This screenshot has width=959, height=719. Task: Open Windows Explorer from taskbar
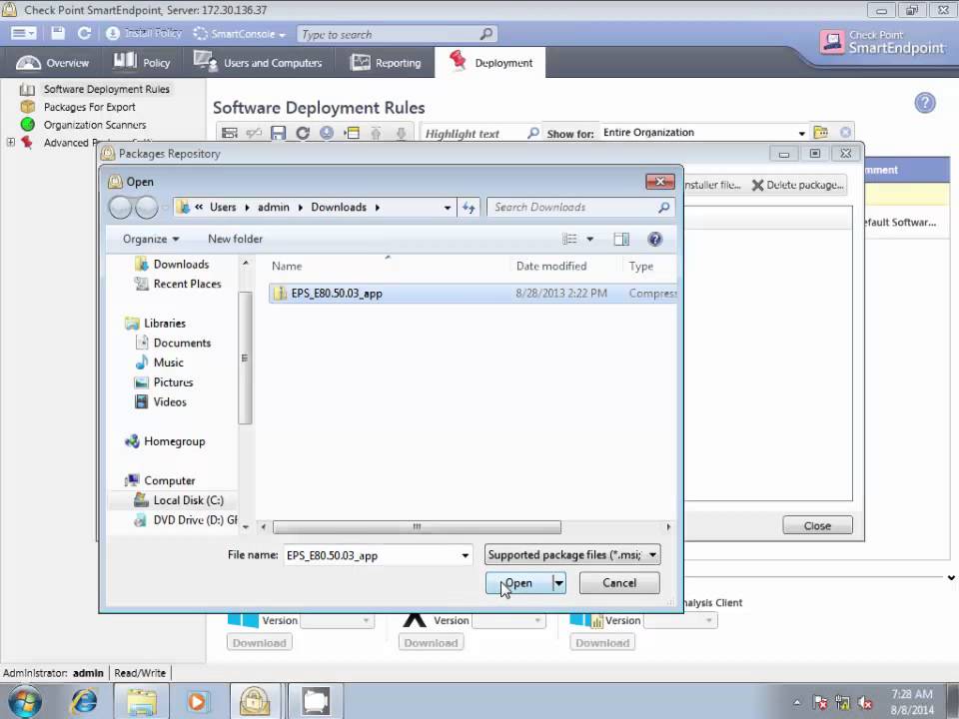[142, 701]
